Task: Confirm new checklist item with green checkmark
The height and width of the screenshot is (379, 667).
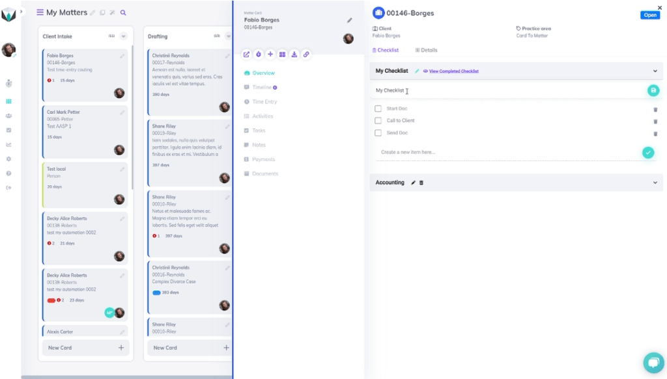Action: tap(647, 152)
